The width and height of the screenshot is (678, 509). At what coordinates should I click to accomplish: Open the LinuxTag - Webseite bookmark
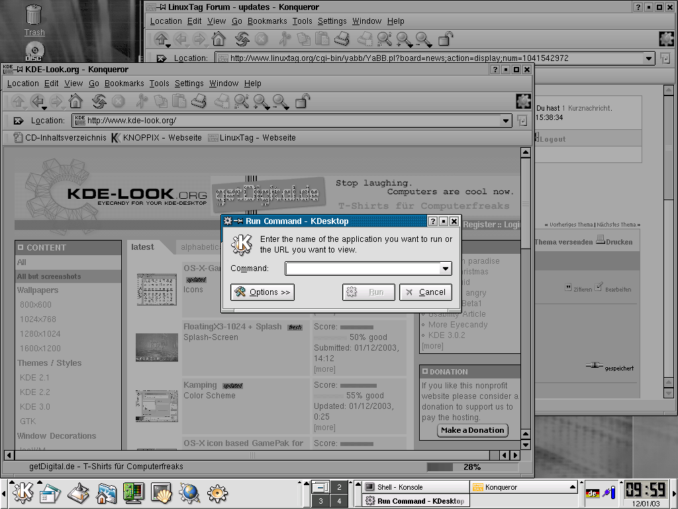point(252,138)
